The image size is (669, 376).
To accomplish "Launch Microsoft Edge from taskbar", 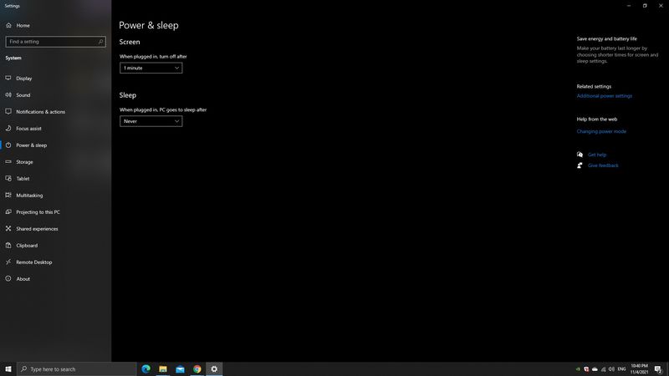I will tap(146, 368).
